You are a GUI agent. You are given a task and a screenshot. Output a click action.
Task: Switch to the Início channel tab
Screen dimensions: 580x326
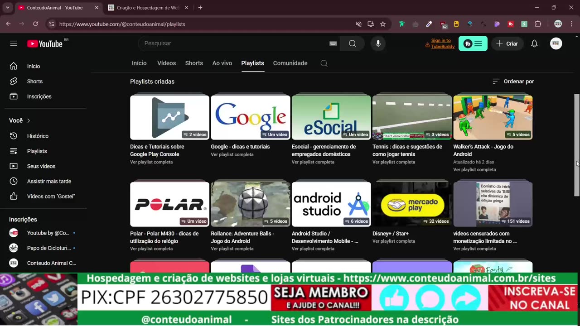139,63
